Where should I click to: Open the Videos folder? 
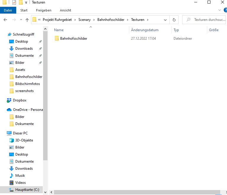(x=20, y=183)
